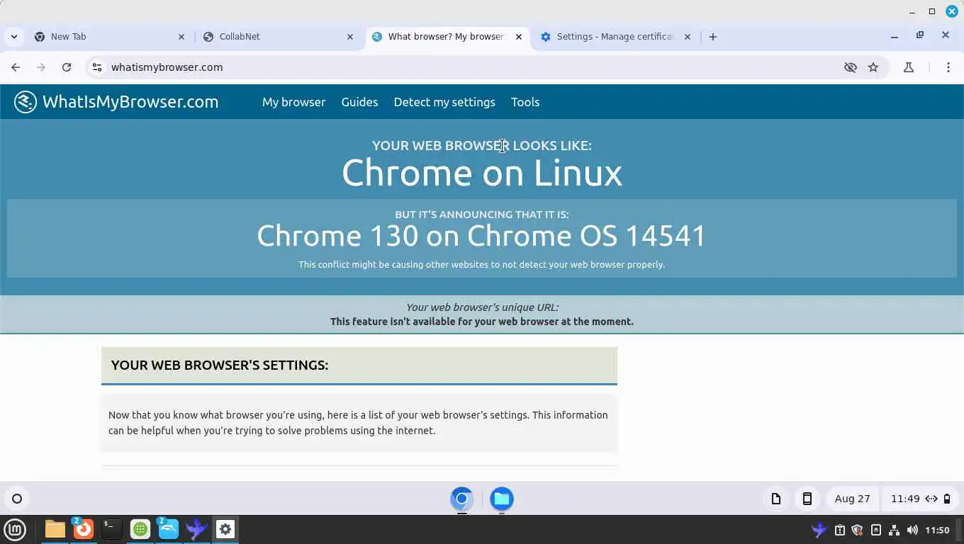Reload the whatismybrowser.com page
The height and width of the screenshot is (544, 964).
coord(67,67)
